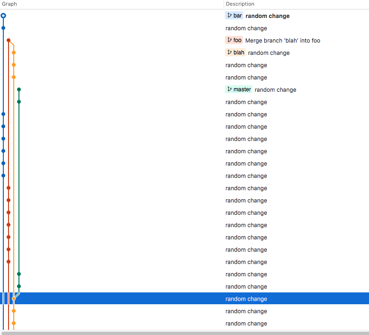Click the solid blue node directly below the HEAD node
The height and width of the screenshot is (335, 369).
tap(3, 28)
